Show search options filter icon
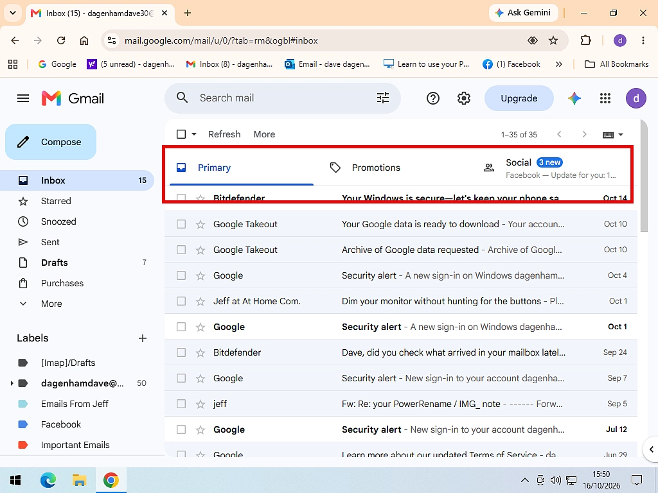Screen dimensions: 658x493 coord(383,98)
